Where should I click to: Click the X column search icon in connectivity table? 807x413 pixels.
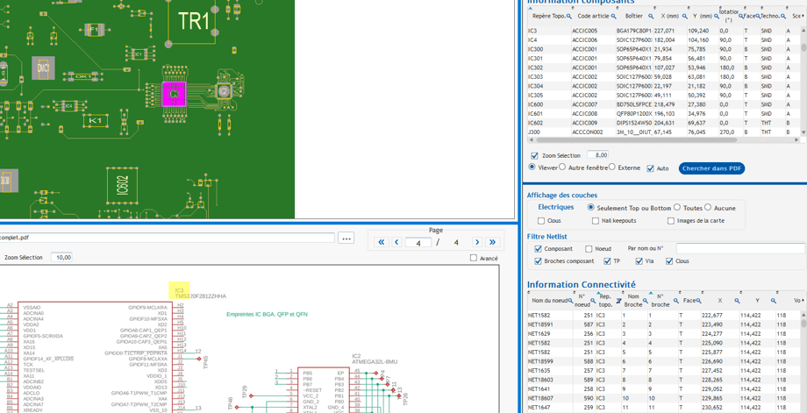[x=737, y=301]
